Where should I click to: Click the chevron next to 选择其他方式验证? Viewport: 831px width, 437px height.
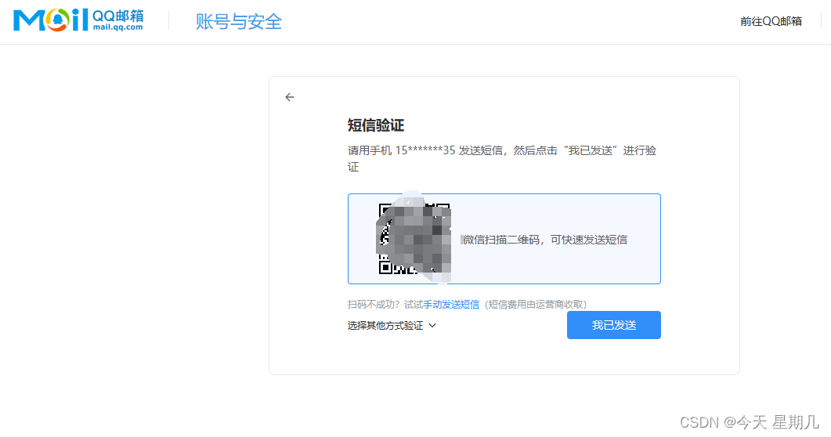(432, 325)
